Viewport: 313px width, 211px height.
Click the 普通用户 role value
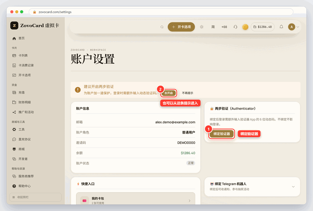click(189, 133)
